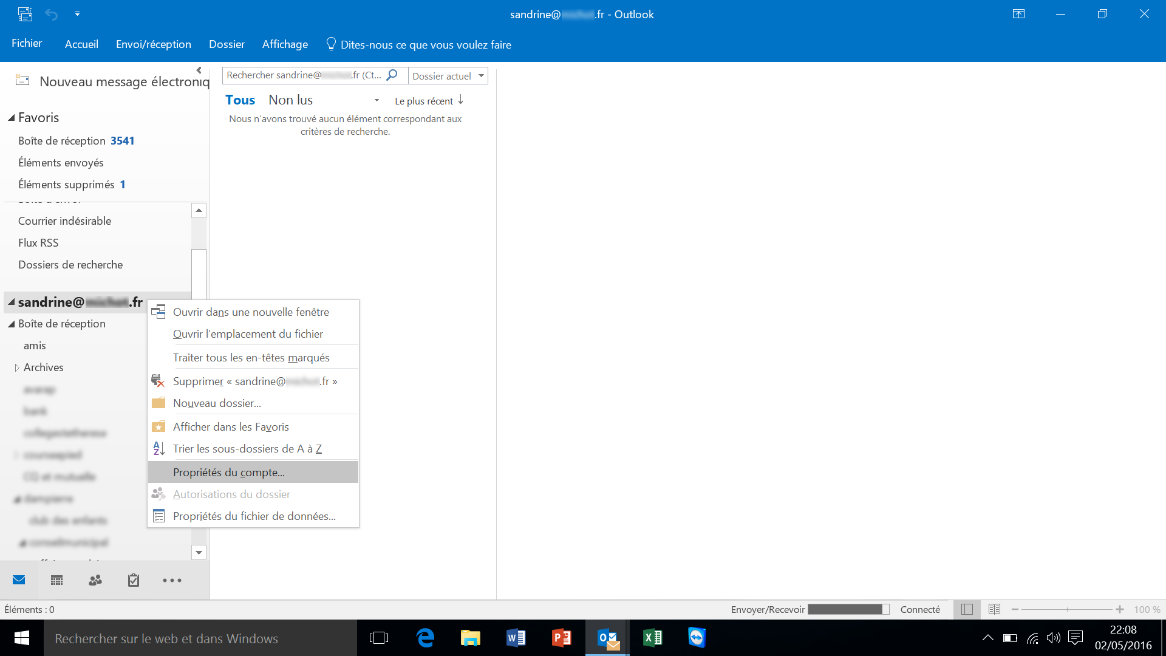Switch to Normal view status icon

pyautogui.click(x=967, y=609)
